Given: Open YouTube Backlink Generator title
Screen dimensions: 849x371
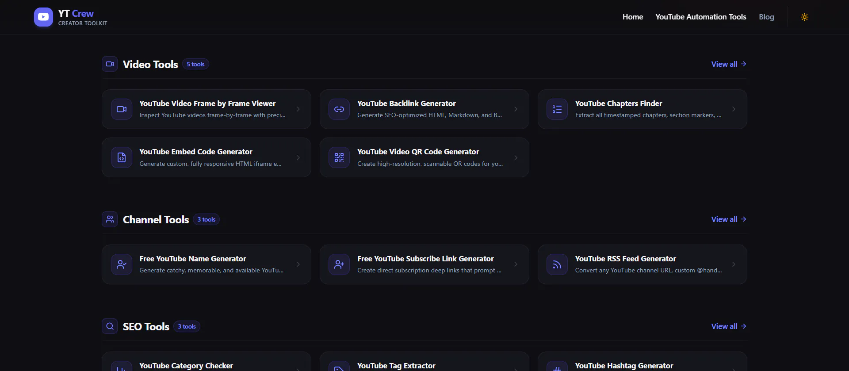Looking at the screenshot, I should [406, 103].
